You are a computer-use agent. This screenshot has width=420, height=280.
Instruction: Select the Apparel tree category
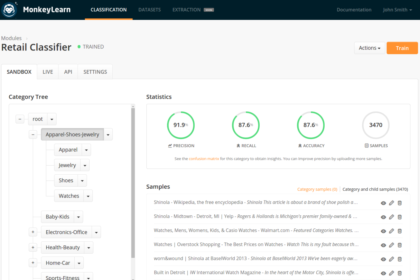(x=68, y=150)
